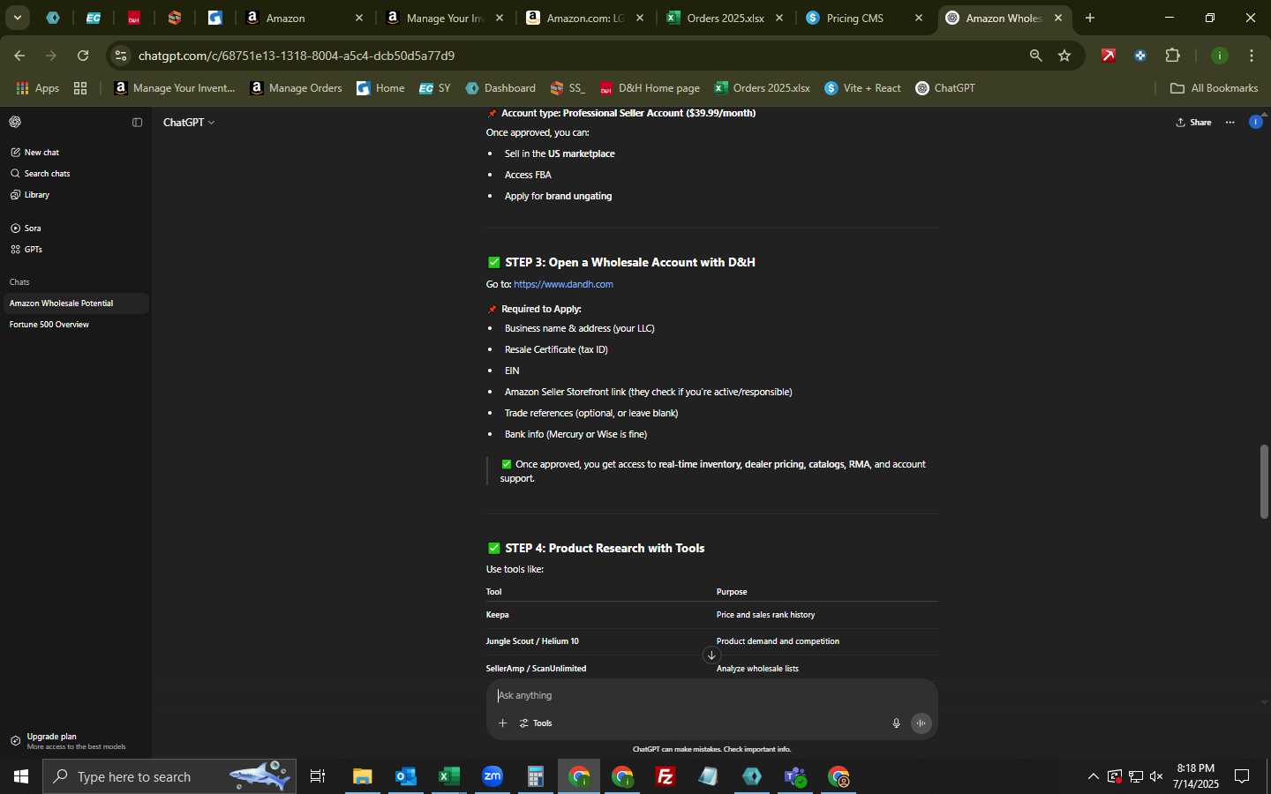
Task: Click the taskbar search box
Action: point(169,776)
